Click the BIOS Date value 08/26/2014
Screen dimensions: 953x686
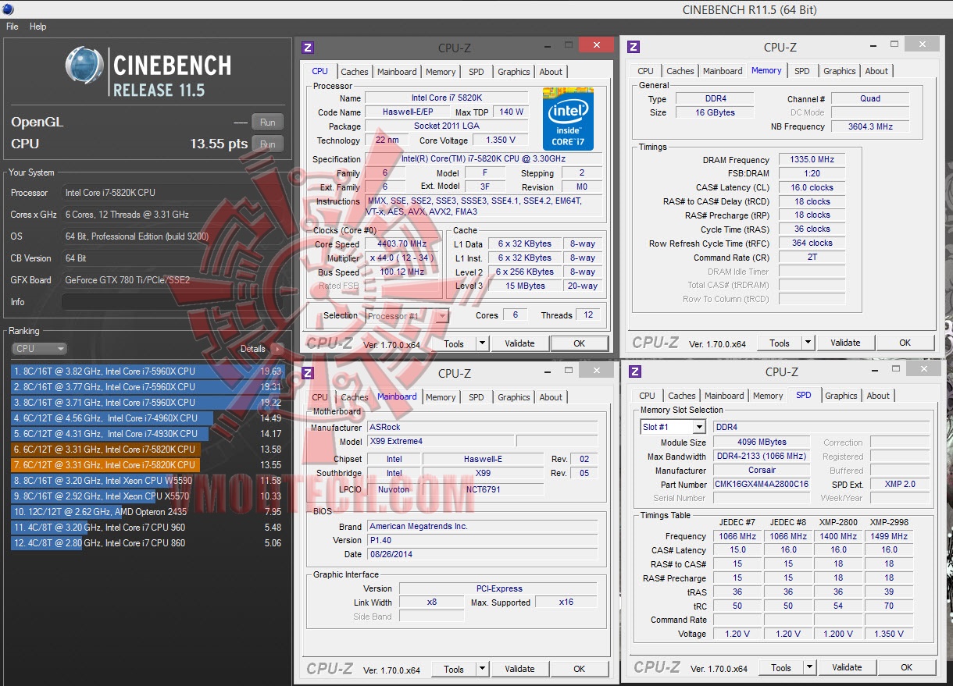[x=482, y=554]
